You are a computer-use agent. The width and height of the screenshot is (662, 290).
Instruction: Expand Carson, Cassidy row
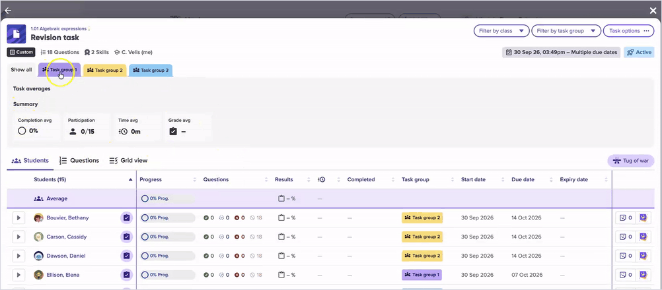pos(18,237)
